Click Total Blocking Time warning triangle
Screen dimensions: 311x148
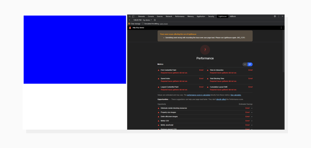tap(208, 79)
